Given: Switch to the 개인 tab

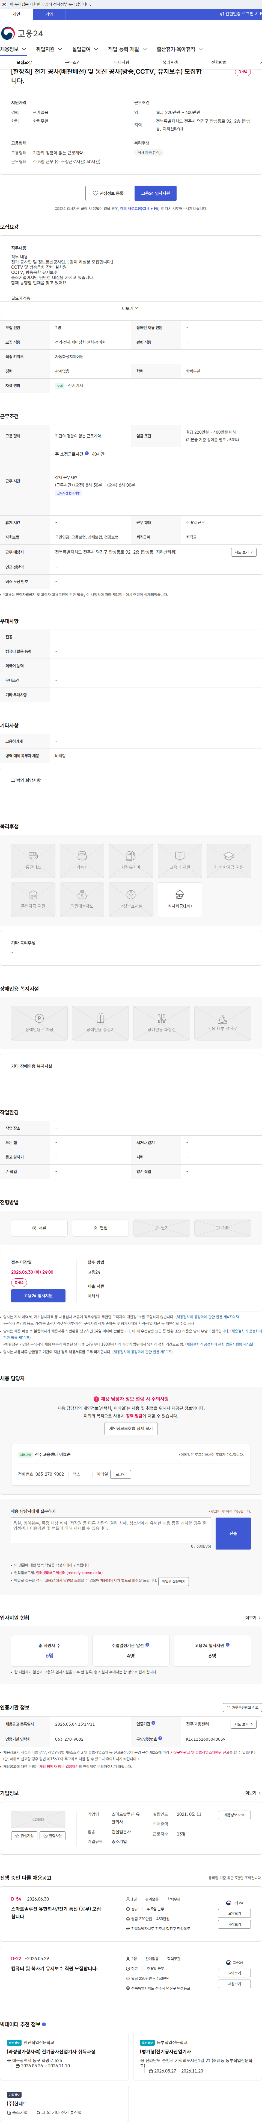Looking at the screenshot, I should (16, 14).
